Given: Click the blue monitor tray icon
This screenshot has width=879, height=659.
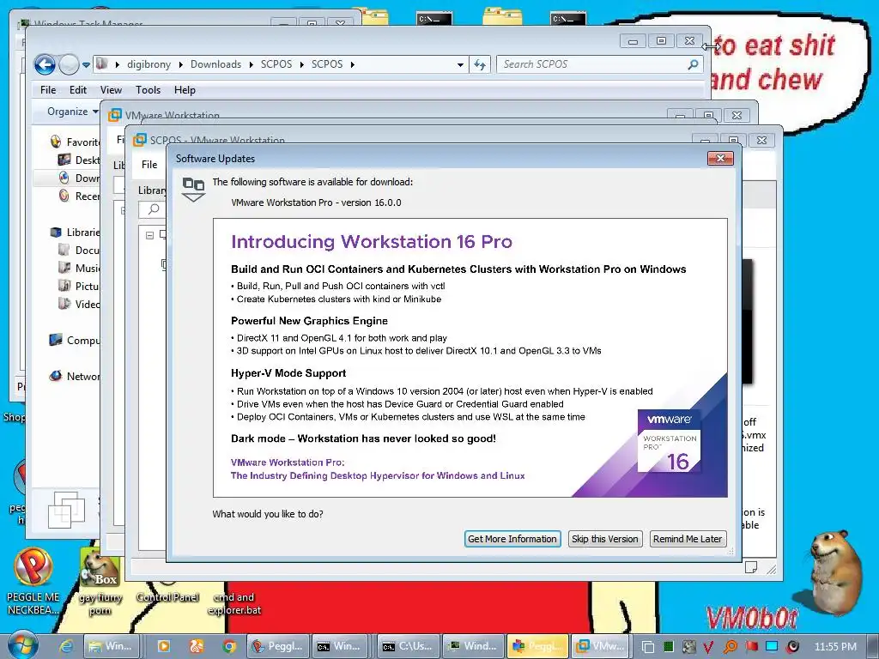Looking at the screenshot, I should pos(772,647).
